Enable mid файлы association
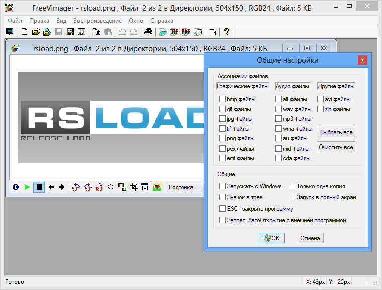 click(278, 148)
